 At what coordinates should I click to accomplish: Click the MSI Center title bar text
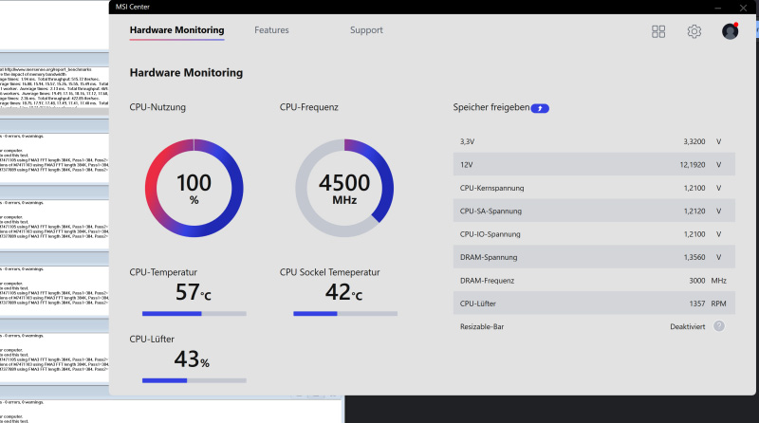(x=132, y=7)
